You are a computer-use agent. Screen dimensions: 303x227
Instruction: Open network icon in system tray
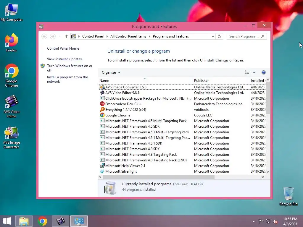pos(268,221)
